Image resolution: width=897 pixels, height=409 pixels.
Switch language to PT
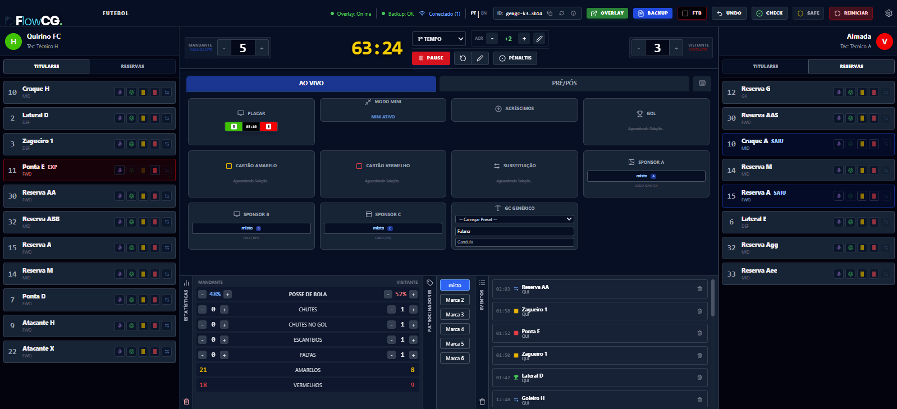coord(473,13)
